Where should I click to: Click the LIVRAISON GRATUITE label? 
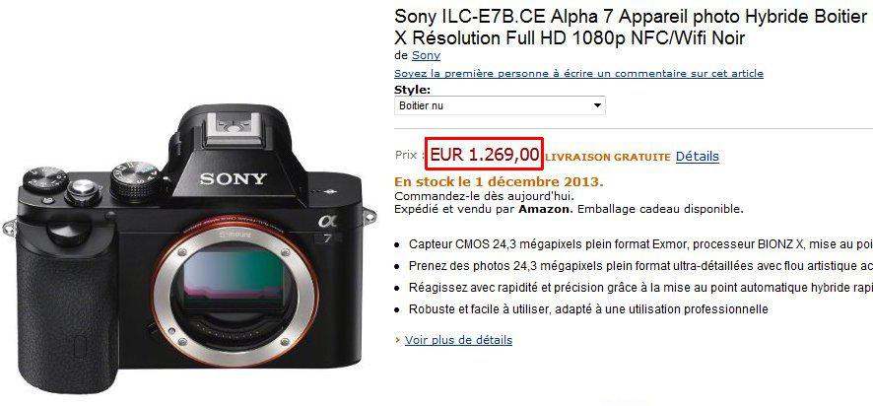pyautogui.click(x=607, y=158)
